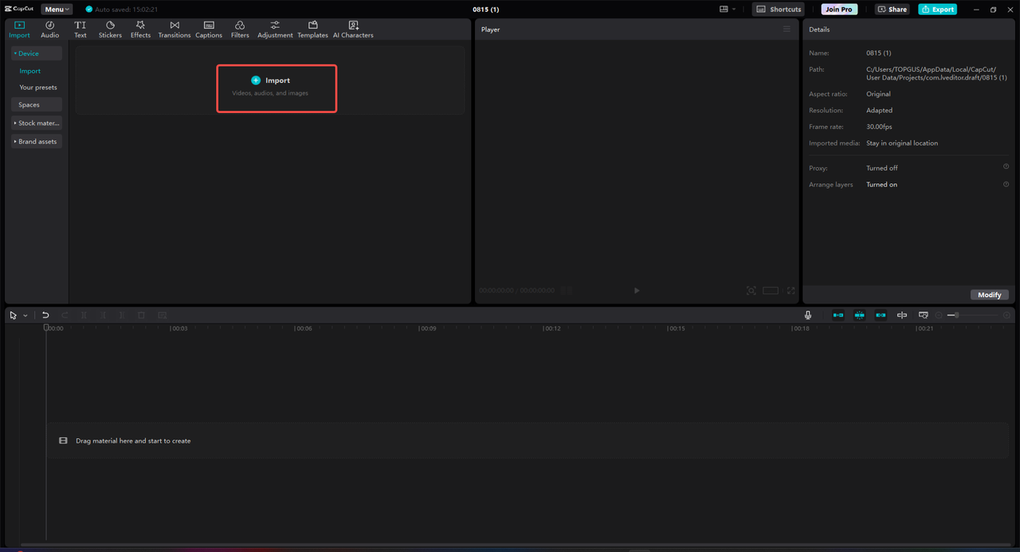This screenshot has height=552, width=1020.
Task: Open AI Characters panel
Action: coord(353,29)
